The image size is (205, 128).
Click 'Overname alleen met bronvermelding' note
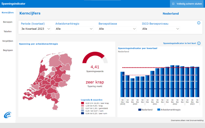[187, 121]
